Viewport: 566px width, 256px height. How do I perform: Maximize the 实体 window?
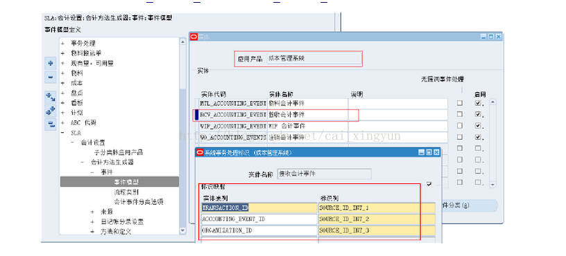coord(491,37)
